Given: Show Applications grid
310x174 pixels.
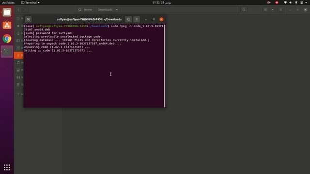Looking at the screenshot, I should (x=7, y=167).
